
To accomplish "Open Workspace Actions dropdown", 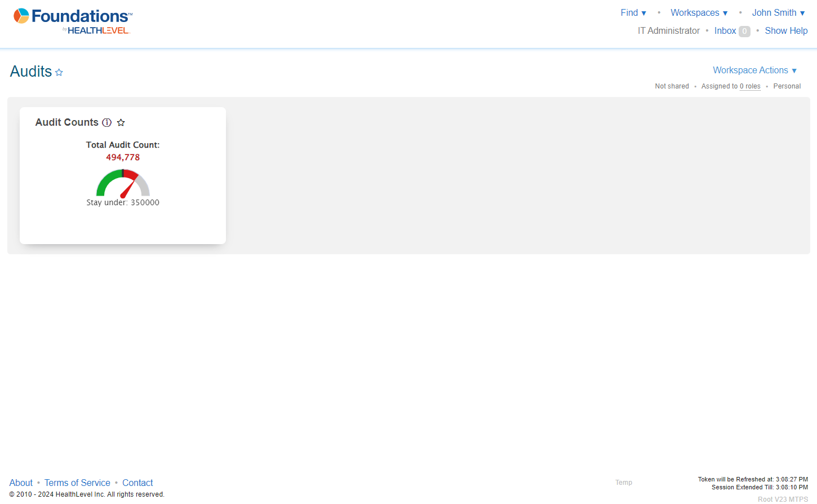I will pyautogui.click(x=754, y=70).
